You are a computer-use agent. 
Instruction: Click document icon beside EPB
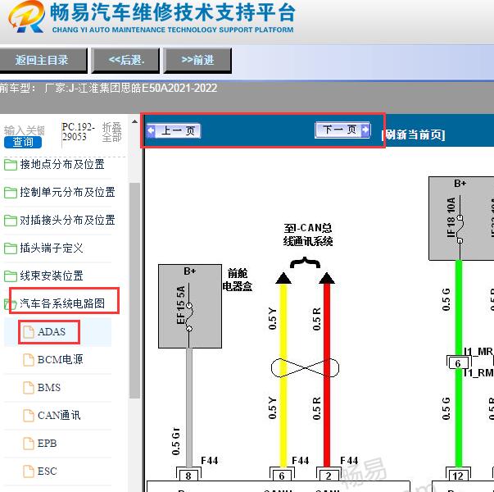(x=29, y=443)
